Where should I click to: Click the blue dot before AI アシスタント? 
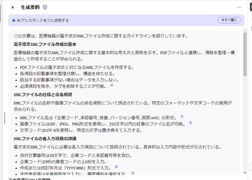click(x=14, y=20)
